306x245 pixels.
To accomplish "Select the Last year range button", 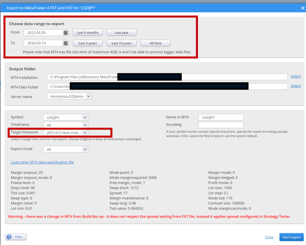I will coord(122,32).
